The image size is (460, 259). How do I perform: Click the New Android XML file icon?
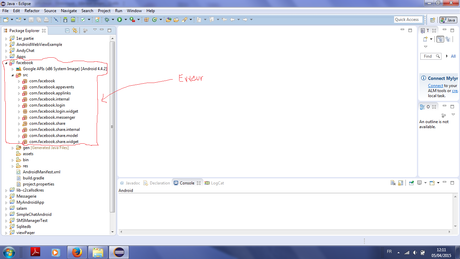pyautogui.click(x=97, y=20)
